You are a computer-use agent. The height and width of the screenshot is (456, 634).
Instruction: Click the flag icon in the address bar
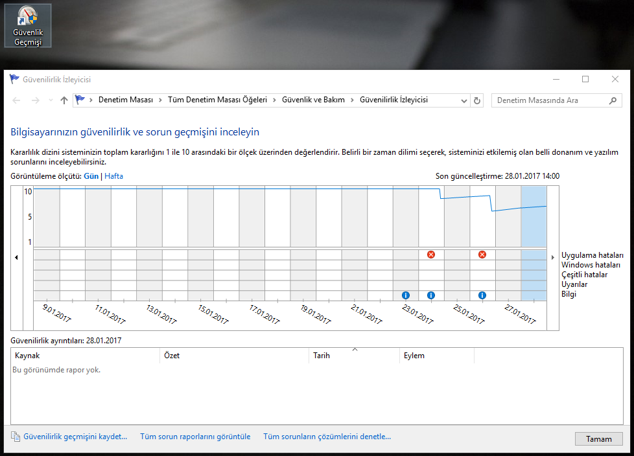[80, 100]
